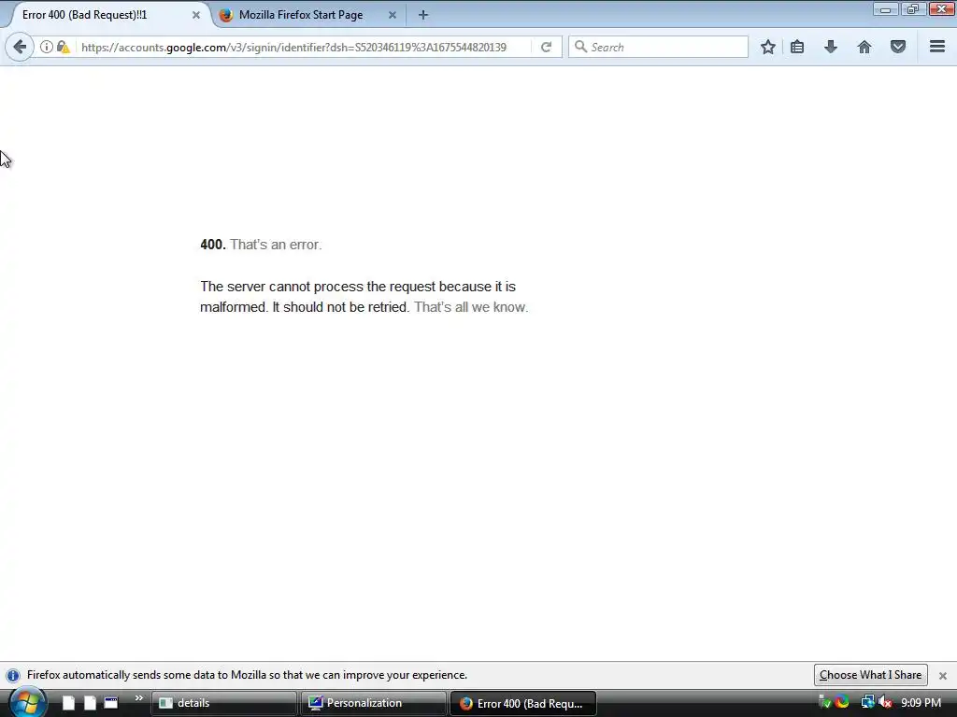Close the Error 400 tab

pyautogui.click(x=196, y=15)
